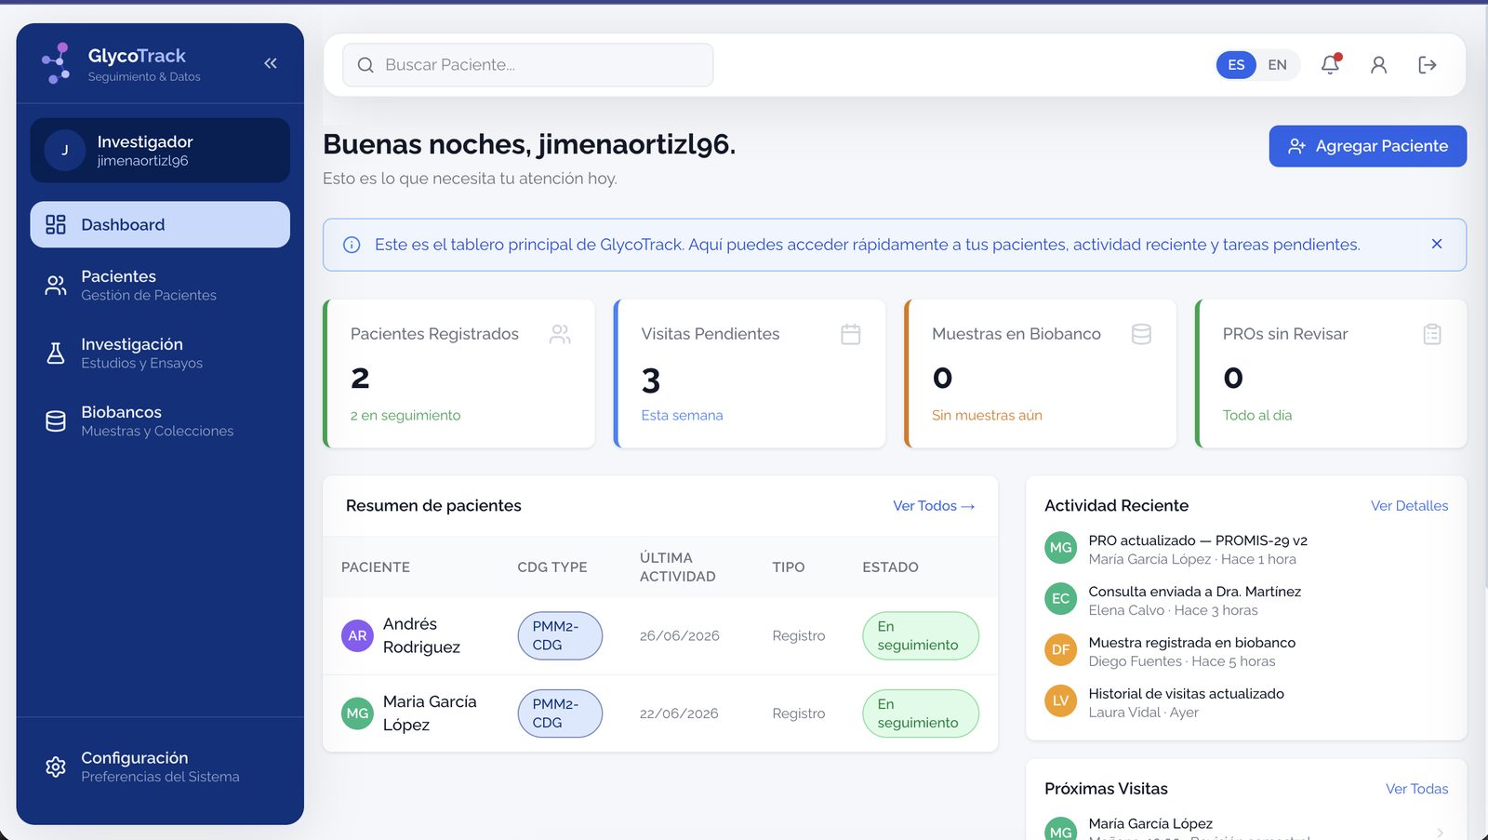Click the logout icon
This screenshot has height=840, width=1488.
coord(1428,64)
